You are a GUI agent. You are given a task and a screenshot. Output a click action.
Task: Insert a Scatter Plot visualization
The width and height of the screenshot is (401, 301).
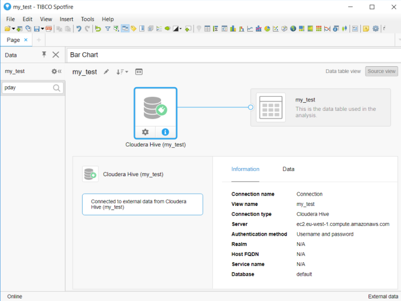(x=276, y=29)
